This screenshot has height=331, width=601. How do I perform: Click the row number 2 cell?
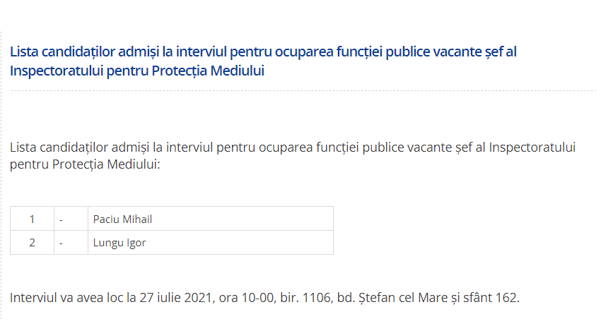[x=33, y=243]
